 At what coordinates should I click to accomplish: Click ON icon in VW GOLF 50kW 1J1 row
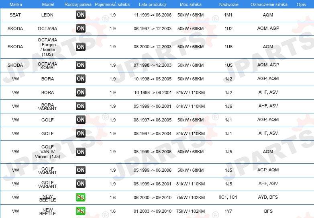click(81, 119)
